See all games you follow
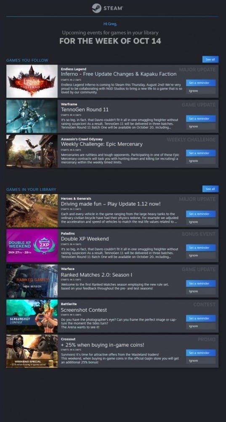This screenshot has height=422, width=226. click(210, 60)
